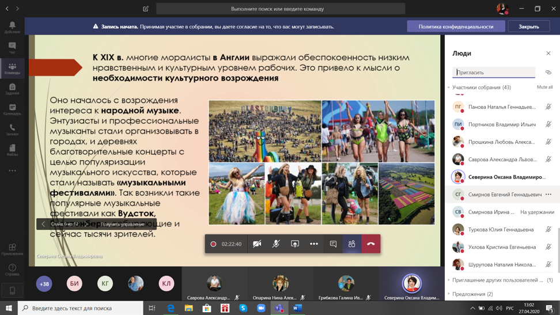Expand the invited other users section
The height and width of the screenshot is (315, 560).
click(449, 280)
